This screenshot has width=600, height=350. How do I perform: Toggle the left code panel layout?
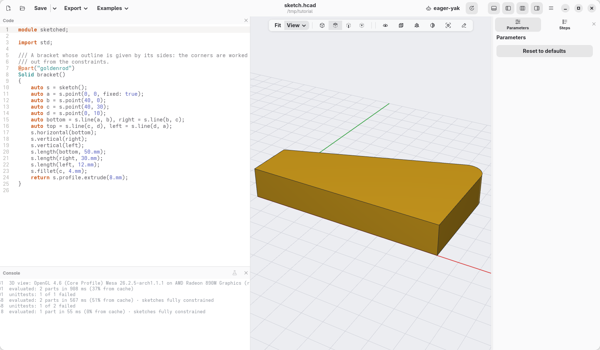[x=508, y=8]
